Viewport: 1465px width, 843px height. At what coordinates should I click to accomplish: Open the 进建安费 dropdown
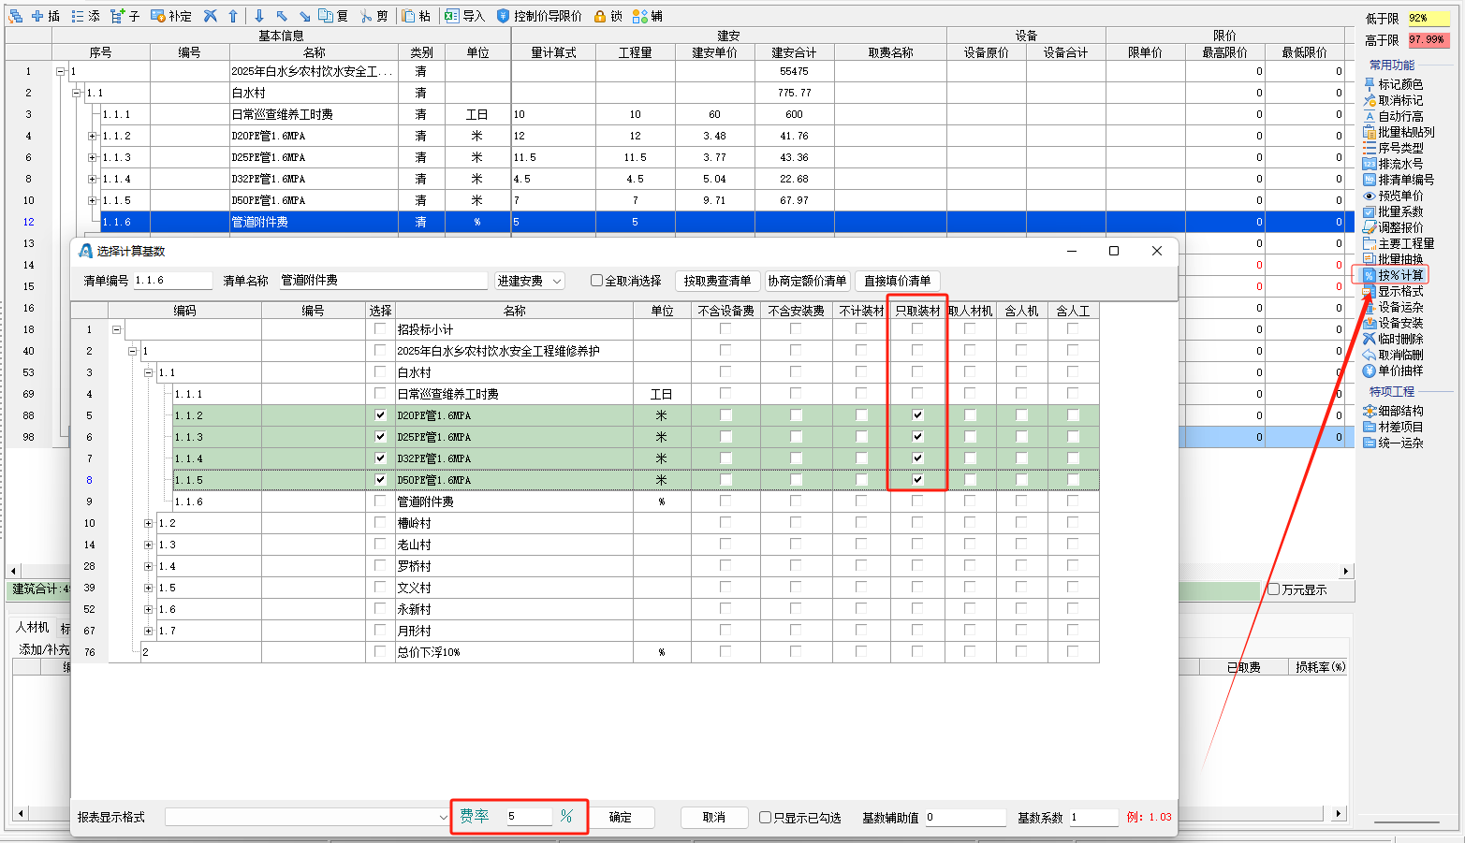click(530, 281)
